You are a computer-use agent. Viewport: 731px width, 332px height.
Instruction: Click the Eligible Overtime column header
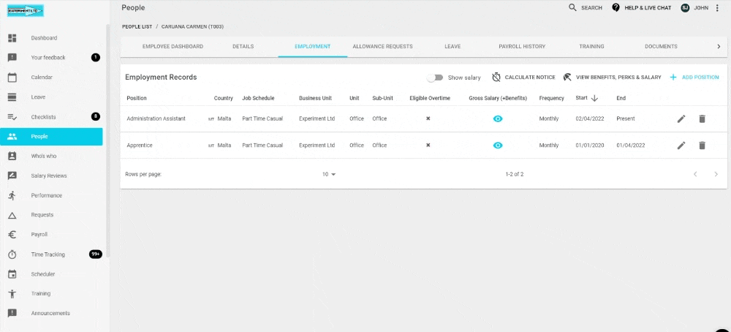click(x=430, y=99)
